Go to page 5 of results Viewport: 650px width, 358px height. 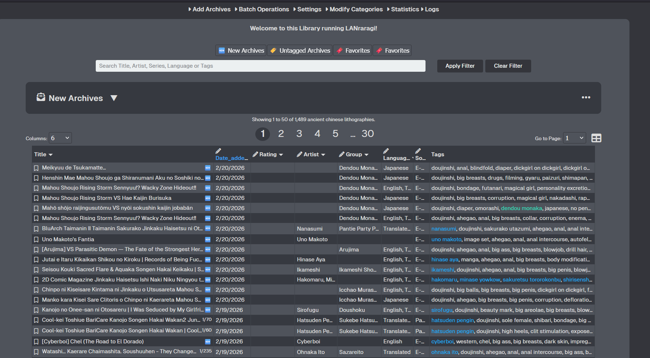click(335, 134)
